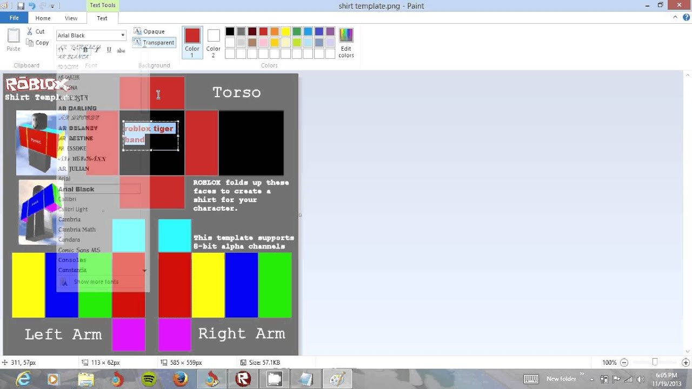Toggle Underline text formatting
The image size is (692, 389).
109,50
